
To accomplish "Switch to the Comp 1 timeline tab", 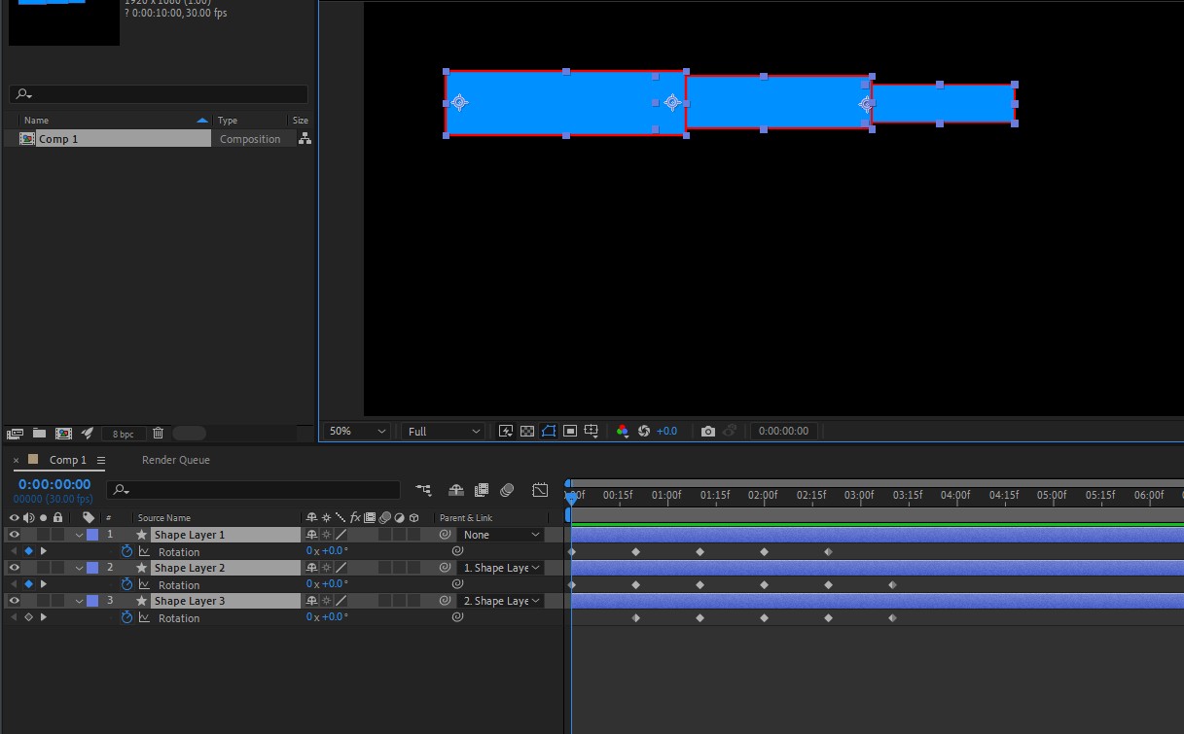I will [68, 460].
